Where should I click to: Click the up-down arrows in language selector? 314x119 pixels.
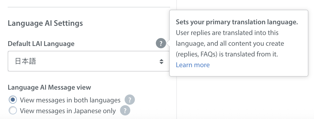pos(161,61)
